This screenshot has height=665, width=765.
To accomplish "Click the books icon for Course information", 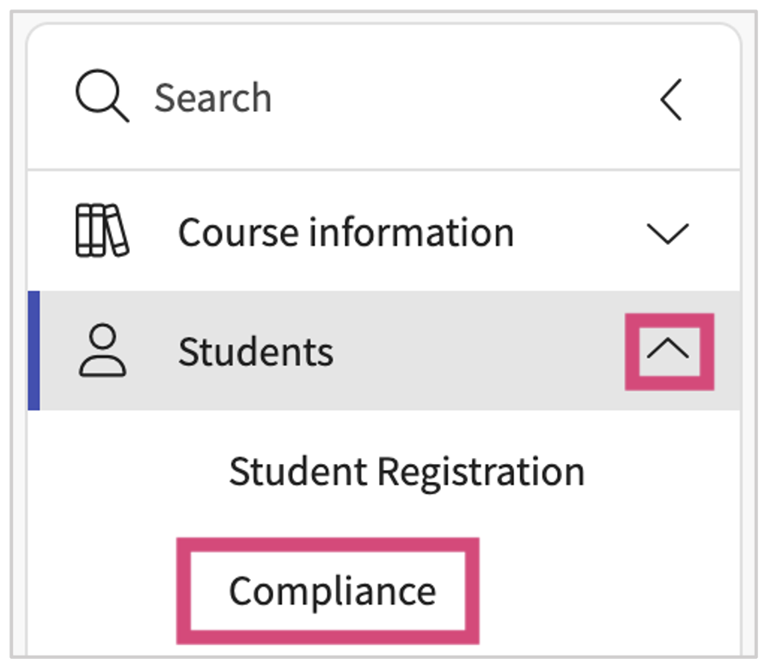I will [x=101, y=231].
